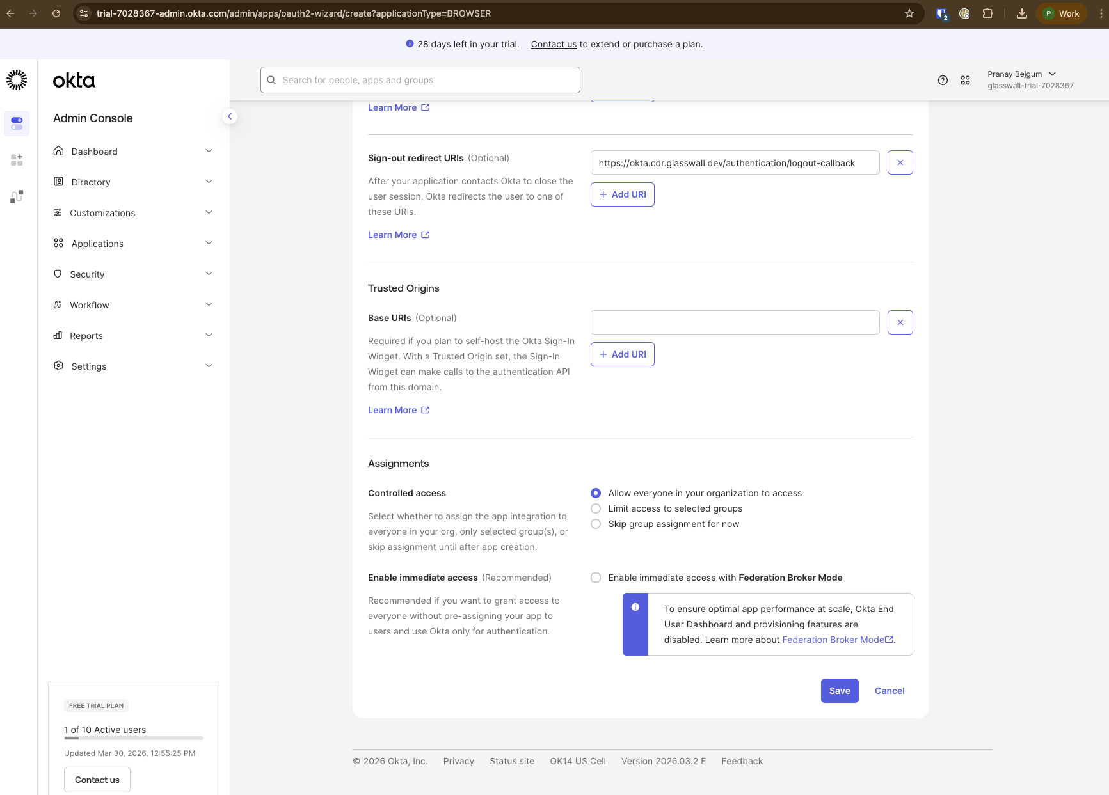
Task: Select the Admin Console toggle icon in rail
Action: point(17,123)
